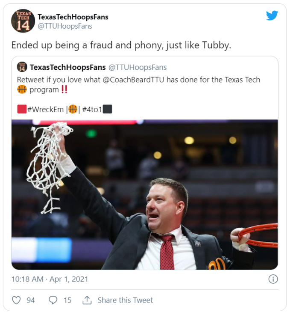Like the tweet with the heart icon
This screenshot has height=321, width=293.
pos(16,300)
